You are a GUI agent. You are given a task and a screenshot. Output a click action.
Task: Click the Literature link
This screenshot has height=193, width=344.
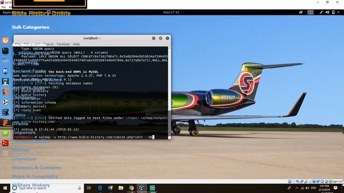pyautogui.click(x=24, y=159)
